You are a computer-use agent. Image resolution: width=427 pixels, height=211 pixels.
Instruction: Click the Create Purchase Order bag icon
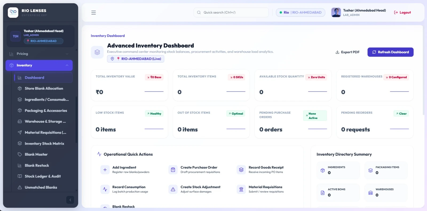click(x=173, y=170)
